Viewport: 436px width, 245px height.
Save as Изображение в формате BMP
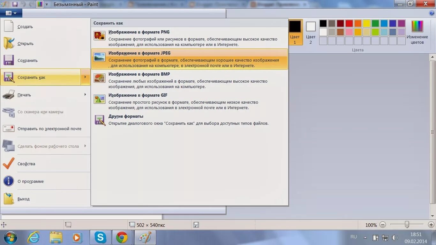[x=190, y=80]
